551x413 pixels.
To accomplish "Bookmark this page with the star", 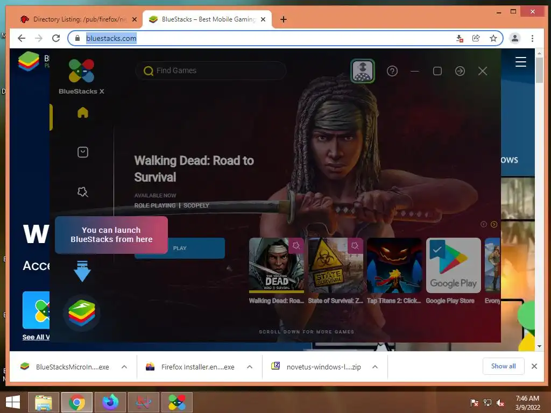I will [493, 38].
